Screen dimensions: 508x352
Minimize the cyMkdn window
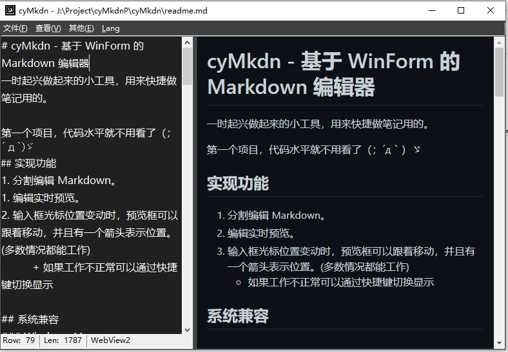pyautogui.click(x=432, y=10)
